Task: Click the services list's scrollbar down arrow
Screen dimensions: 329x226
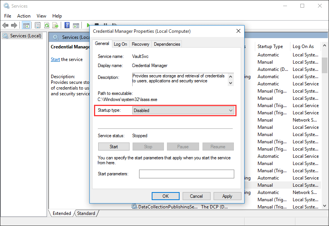Action: [x=324, y=206]
